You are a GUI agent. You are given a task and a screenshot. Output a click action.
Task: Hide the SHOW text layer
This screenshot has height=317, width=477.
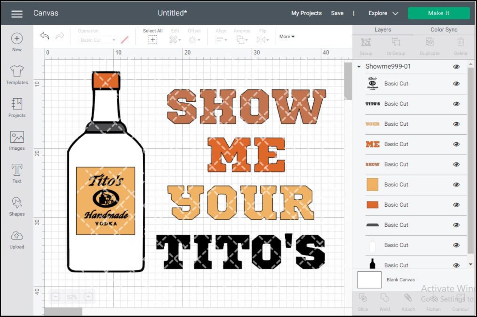(456, 164)
